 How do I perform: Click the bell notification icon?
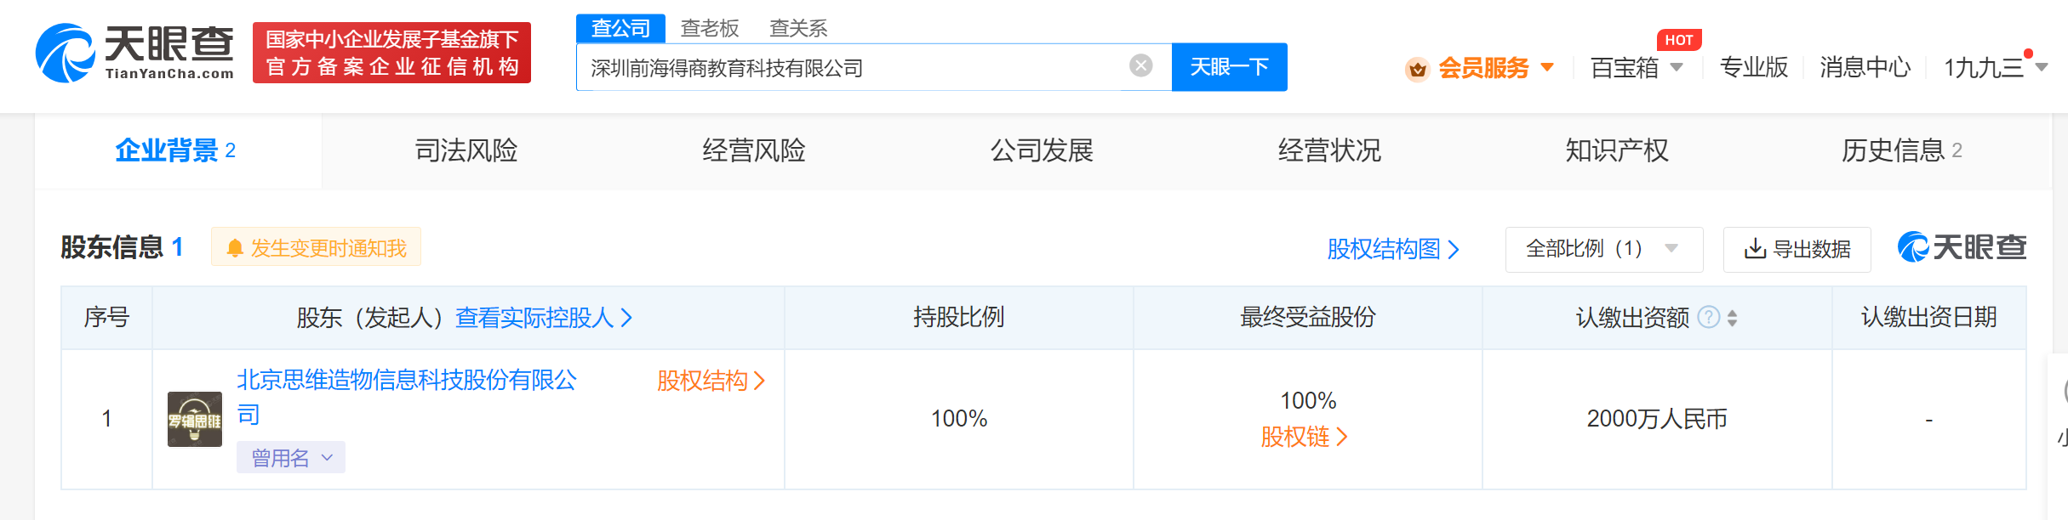click(x=235, y=248)
